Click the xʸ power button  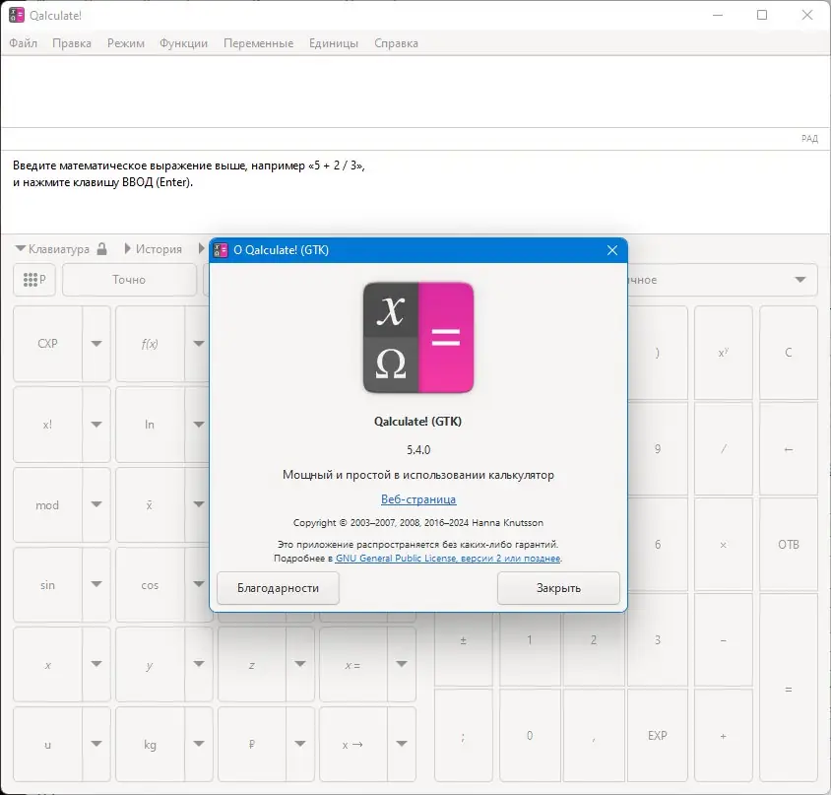pos(724,353)
